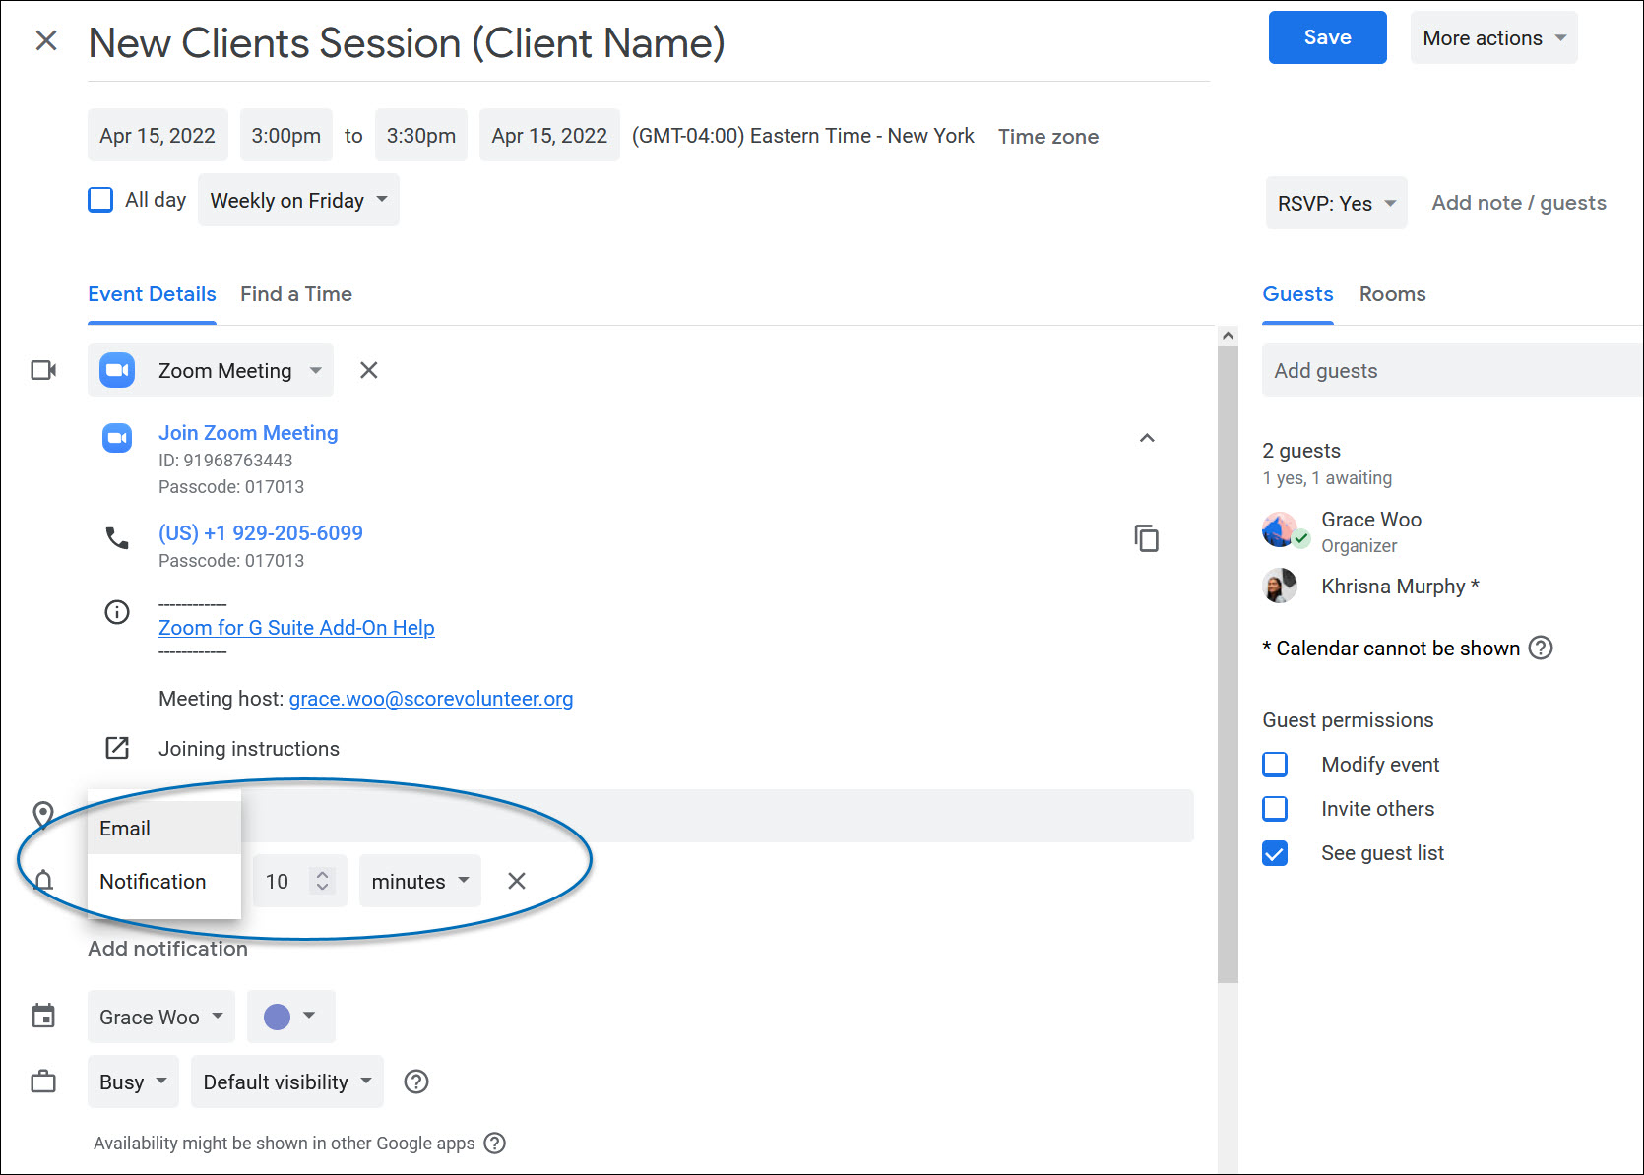This screenshot has width=1644, height=1175.
Task: Expand the RSVP: Yes dropdown
Action: [x=1335, y=203]
